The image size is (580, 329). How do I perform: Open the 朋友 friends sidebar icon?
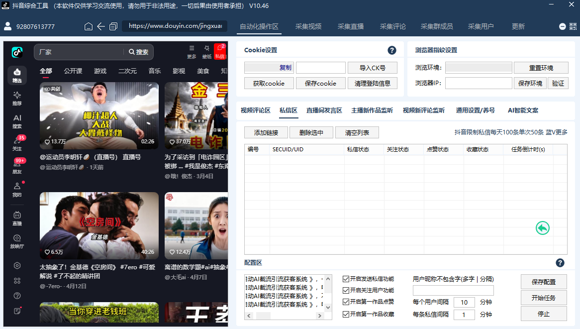[x=17, y=167]
